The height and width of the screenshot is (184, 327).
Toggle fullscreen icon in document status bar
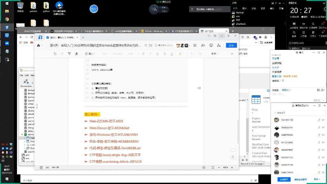tap(213, 167)
